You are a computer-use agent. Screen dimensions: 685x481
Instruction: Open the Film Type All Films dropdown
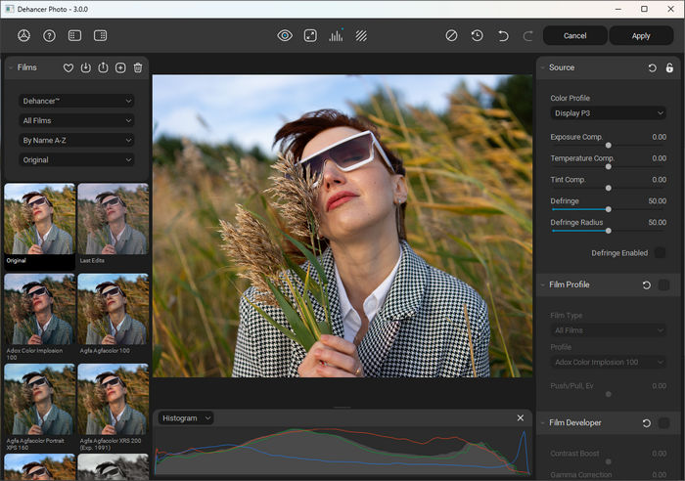[608, 330]
